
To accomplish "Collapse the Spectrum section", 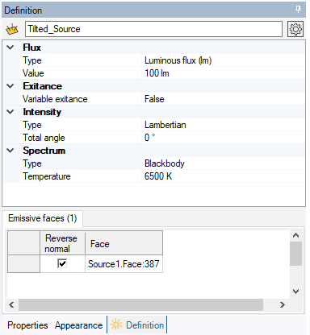I will [x=10, y=151].
